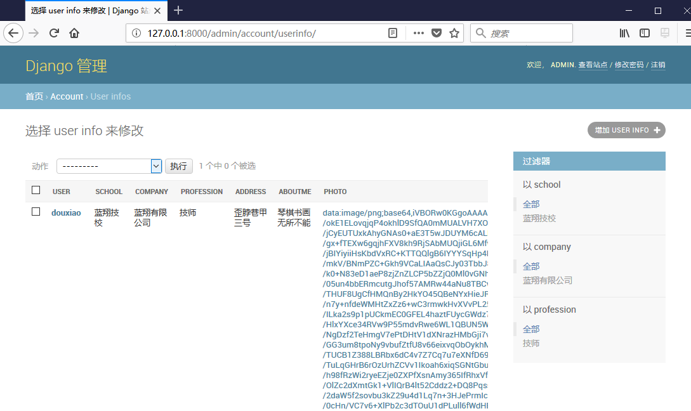Save page to Pocket icon
Image resolution: width=691 pixels, height=411 pixels.
[x=437, y=33]
